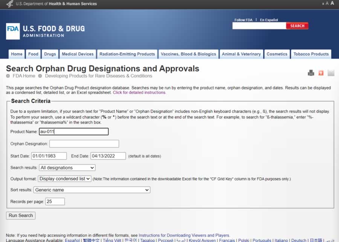This screenshot has width=339, height=242.
Task: Focus the Start Date field
Action: coord(49,156)
